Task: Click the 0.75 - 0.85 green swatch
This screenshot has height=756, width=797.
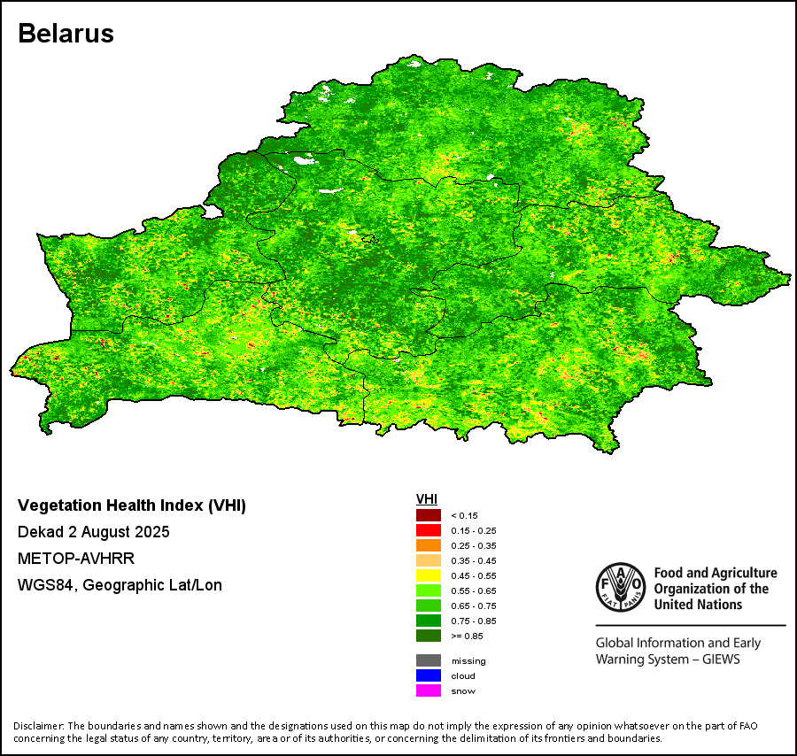Action: coord(428,621)
